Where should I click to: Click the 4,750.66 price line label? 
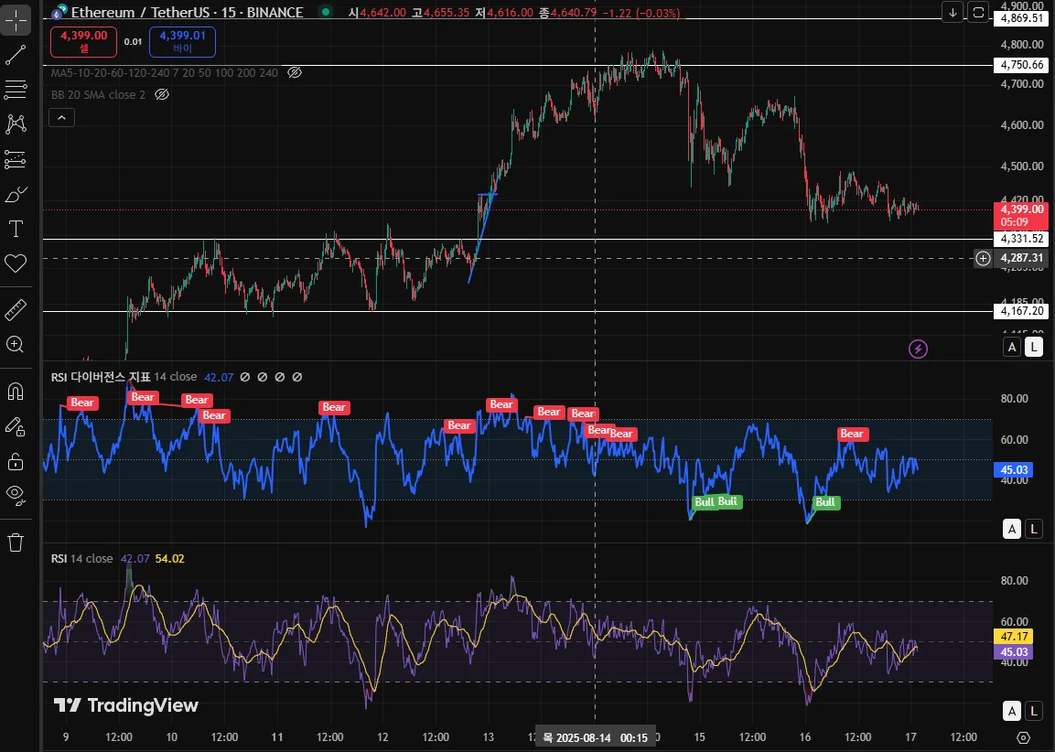tap(1021, 65)
